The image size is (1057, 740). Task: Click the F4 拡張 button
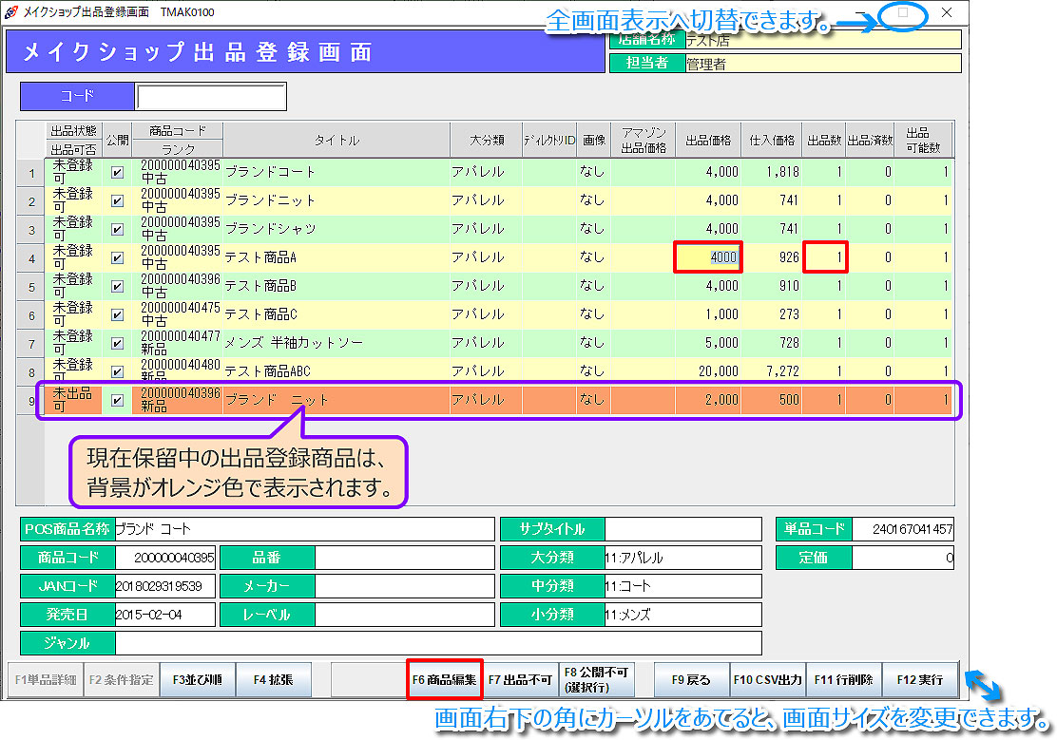pos(273,680)
